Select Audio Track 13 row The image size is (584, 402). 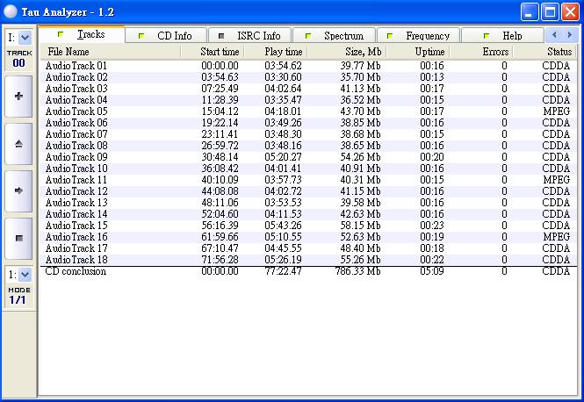point(308,203)
